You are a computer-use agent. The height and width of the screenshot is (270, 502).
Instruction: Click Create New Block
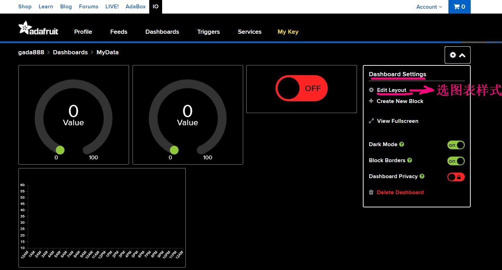click(x=400, y=101)
